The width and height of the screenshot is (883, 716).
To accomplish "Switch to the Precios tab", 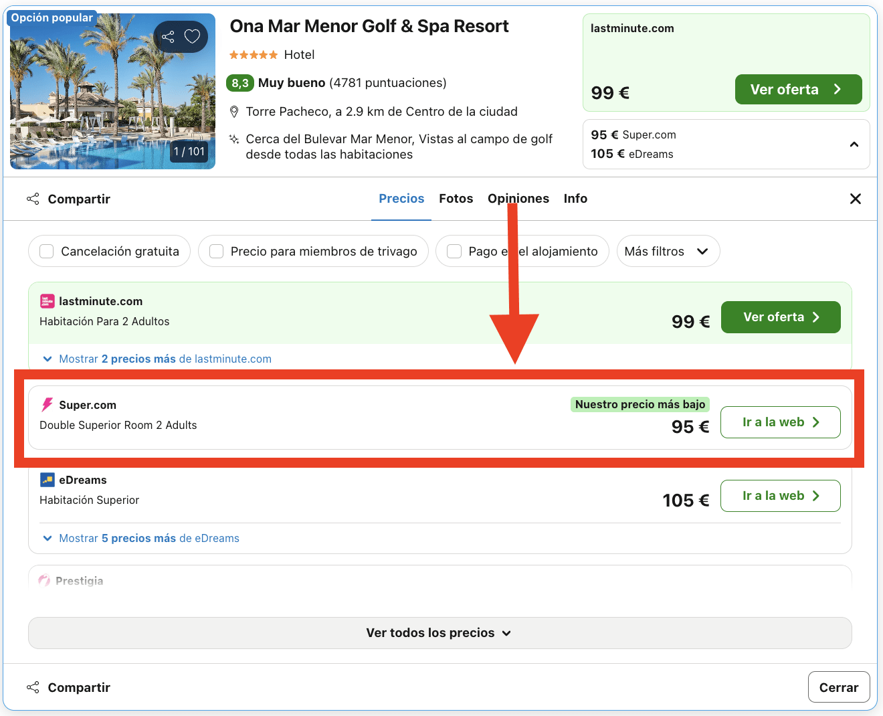I will (x=401, y=199).
